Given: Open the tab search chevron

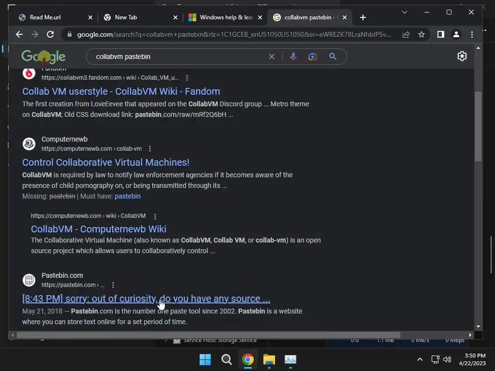Looking at the screenshot, I should click(x=405, y=12).
